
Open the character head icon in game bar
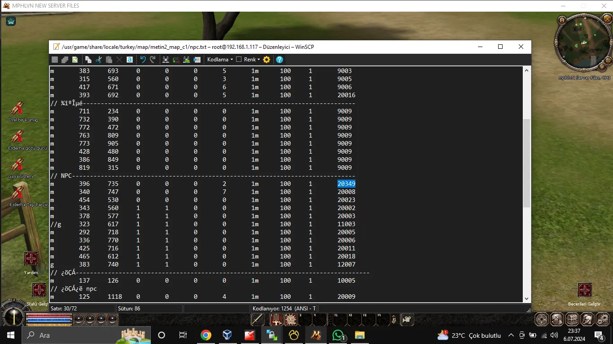click(x=557, y=319)
